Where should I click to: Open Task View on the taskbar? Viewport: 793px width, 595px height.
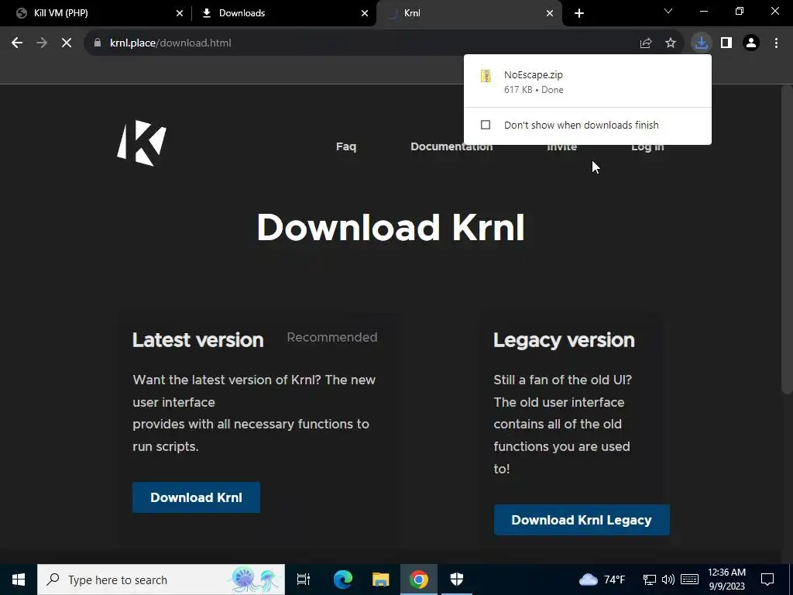click(304, 580)
